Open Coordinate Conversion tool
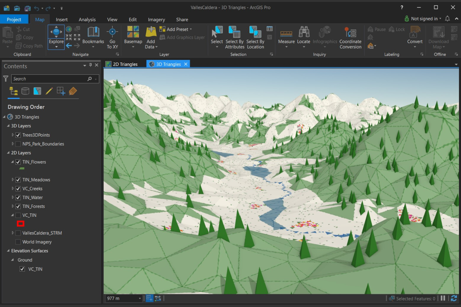The image size is (461, 307). coord(350,34)
